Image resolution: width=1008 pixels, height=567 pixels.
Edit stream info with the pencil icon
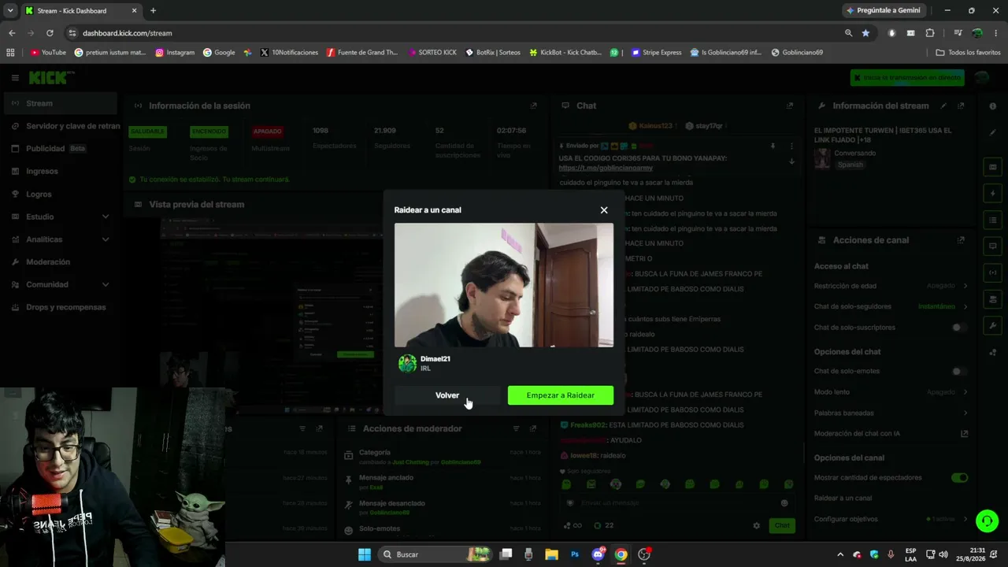pyautogui.click(x=944, y=106)
